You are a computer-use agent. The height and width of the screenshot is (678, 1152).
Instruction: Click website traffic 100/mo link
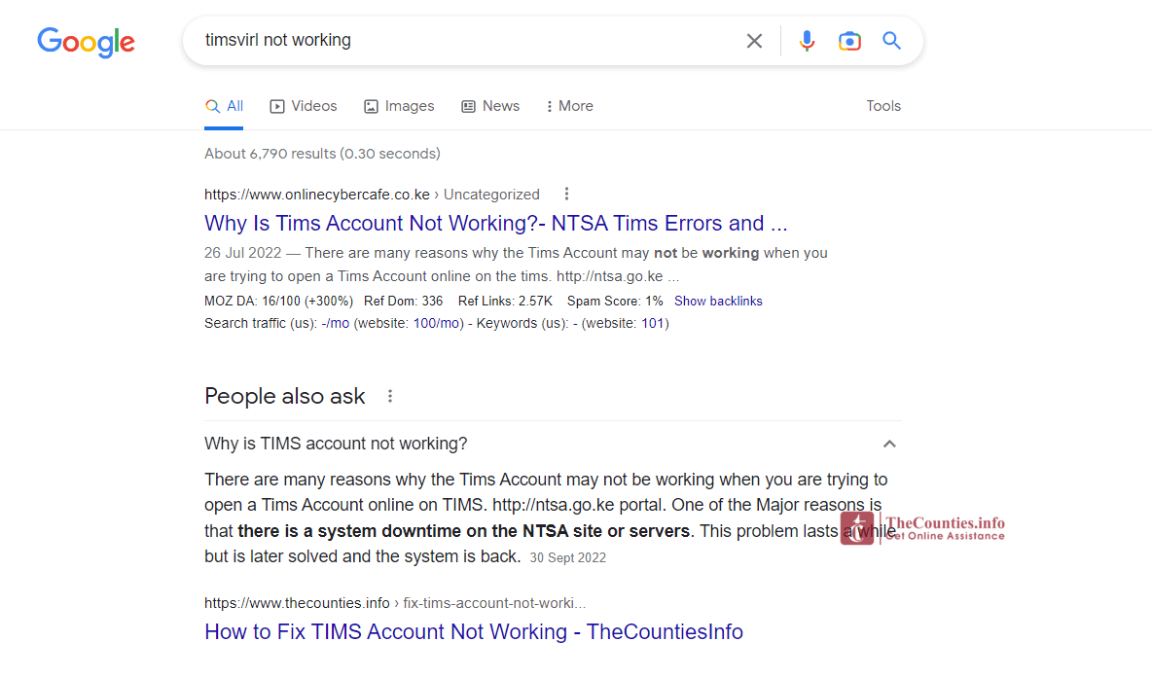coord(437,323)
